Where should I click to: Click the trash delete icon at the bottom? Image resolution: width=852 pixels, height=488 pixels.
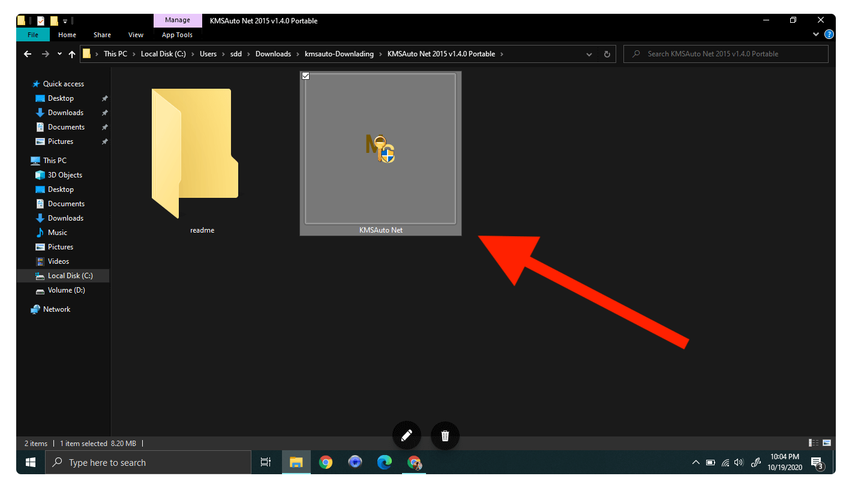pyautogui.click(x=445, y=435)
